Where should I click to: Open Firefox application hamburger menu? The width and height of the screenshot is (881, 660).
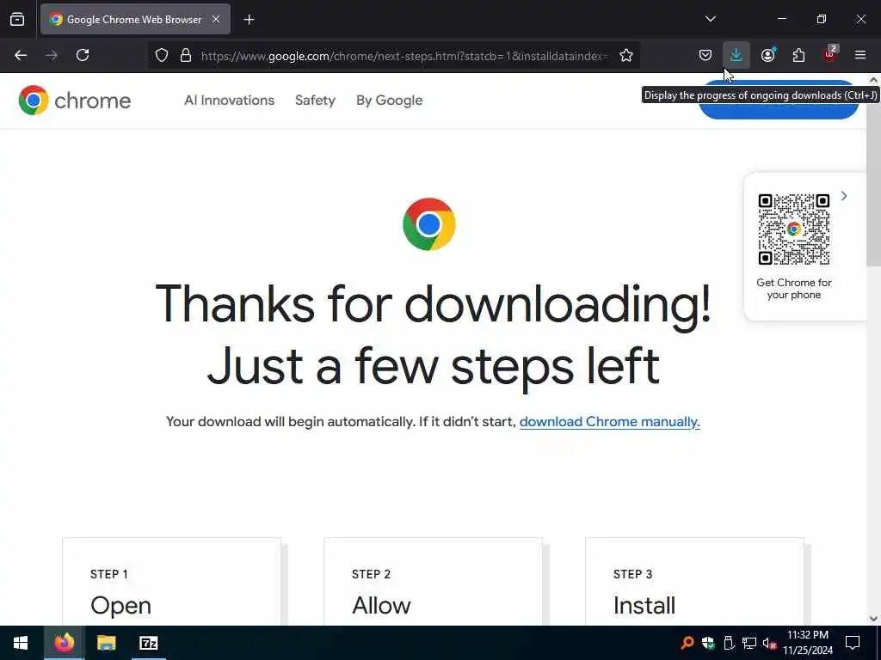tap(860, 55)
